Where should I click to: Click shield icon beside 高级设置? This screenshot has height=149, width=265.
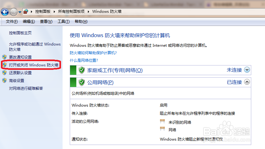point(5,80)
